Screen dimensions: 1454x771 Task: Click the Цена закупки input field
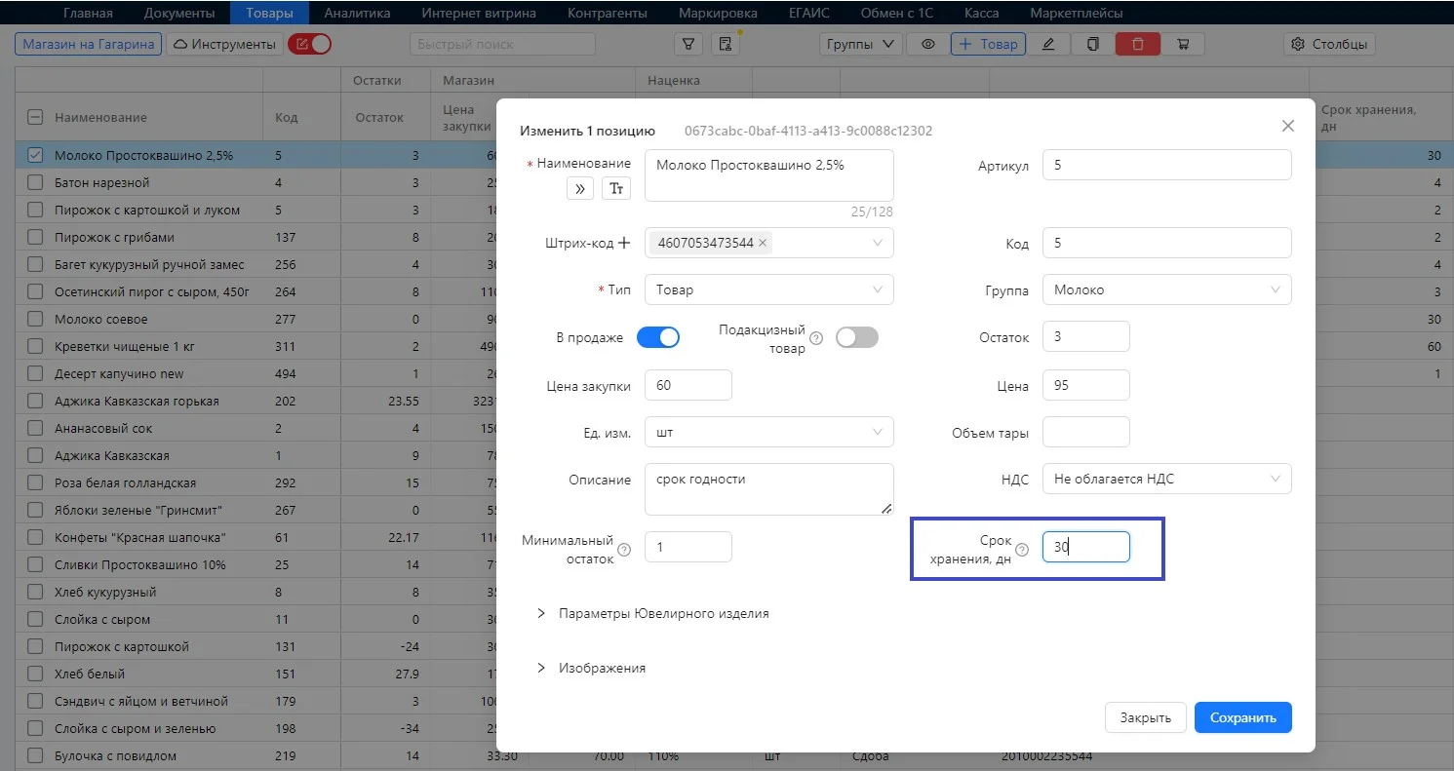(x=688, y=385)
